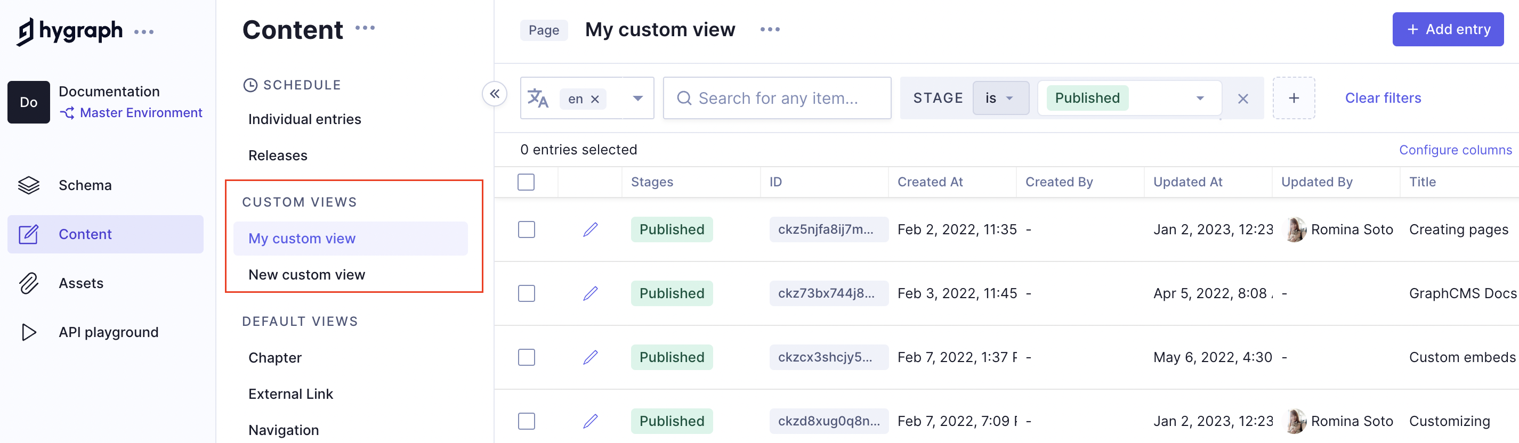Open the New custom view item

pos(306,275)
